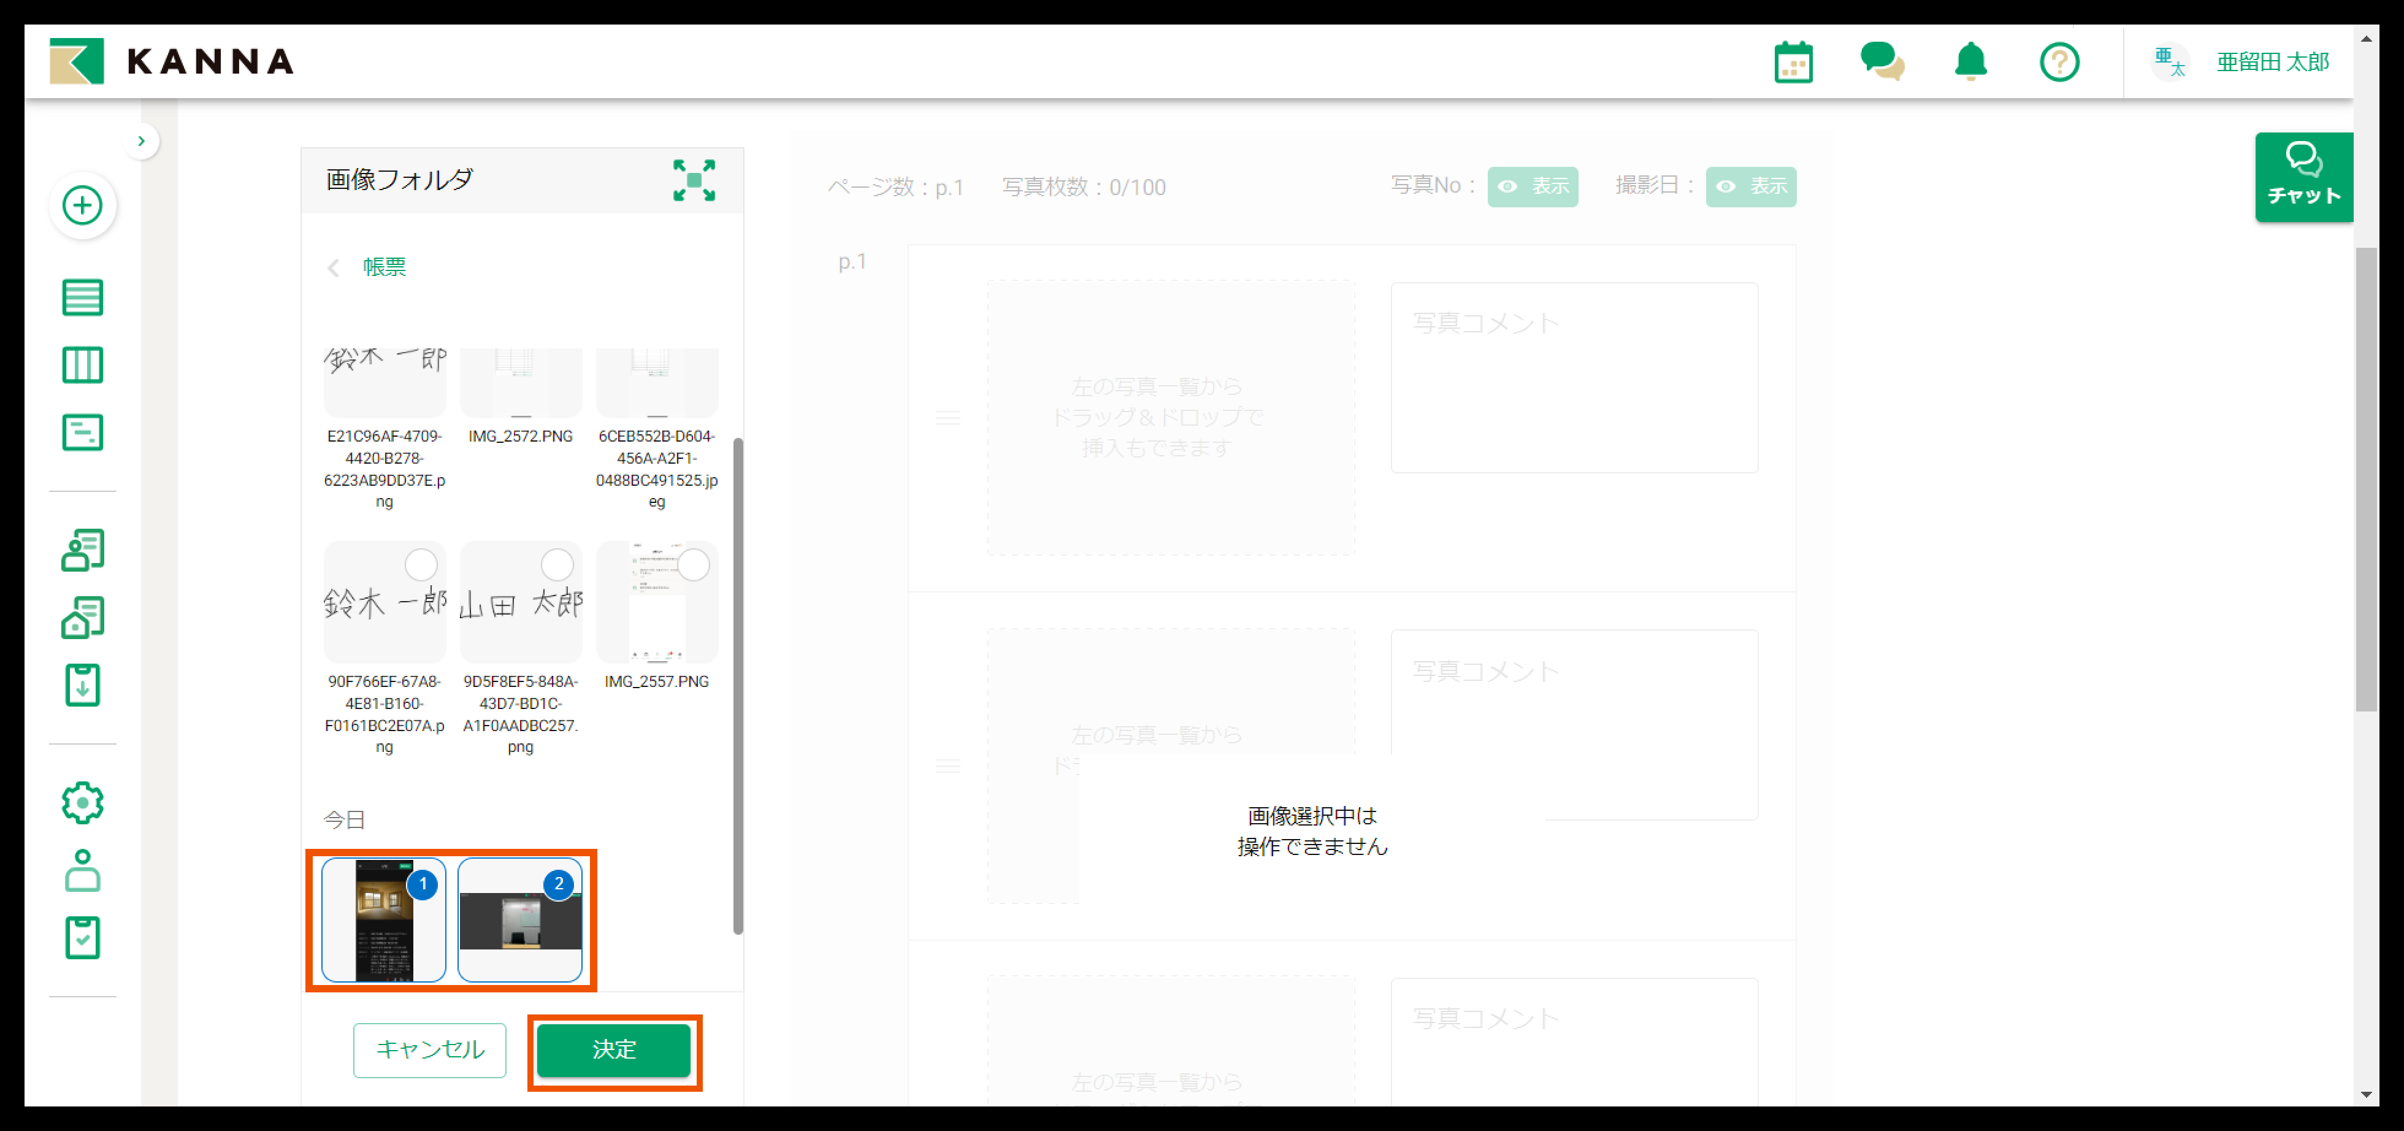
Task: Open the notifications bell
Action: tap(1970, 63)
